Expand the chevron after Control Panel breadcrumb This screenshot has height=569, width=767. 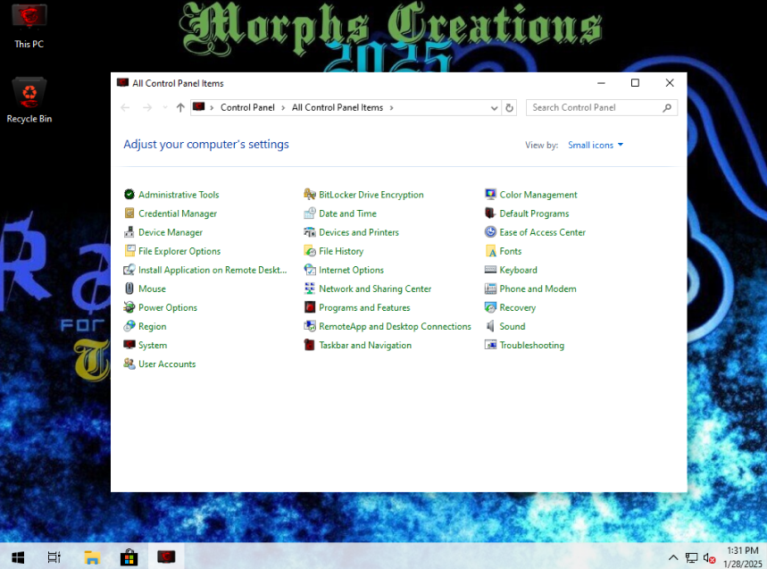pyautogui.click(x=283, y=107)
